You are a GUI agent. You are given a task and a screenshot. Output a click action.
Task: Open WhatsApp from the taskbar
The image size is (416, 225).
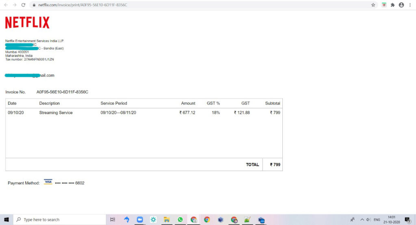coord(180,220)
